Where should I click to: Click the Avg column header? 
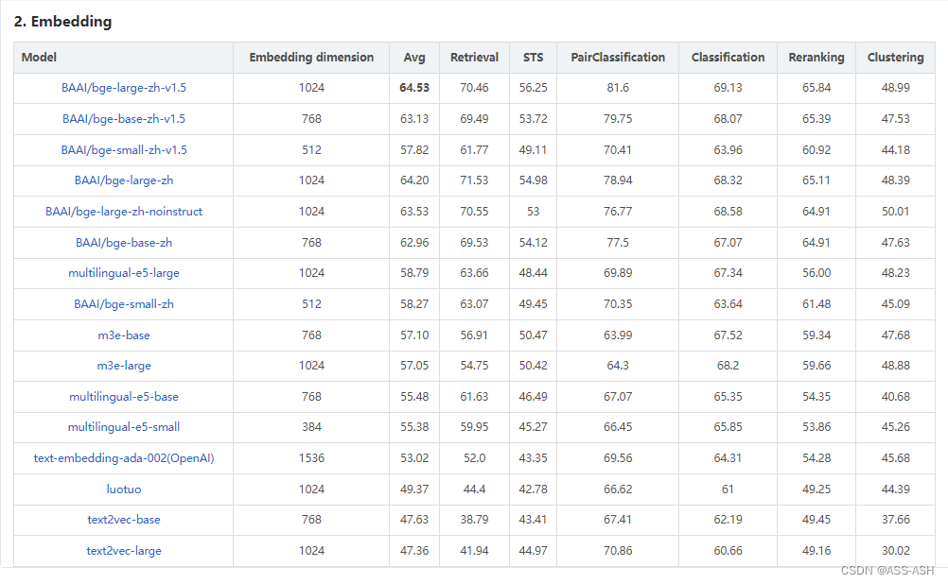point(414,58)
